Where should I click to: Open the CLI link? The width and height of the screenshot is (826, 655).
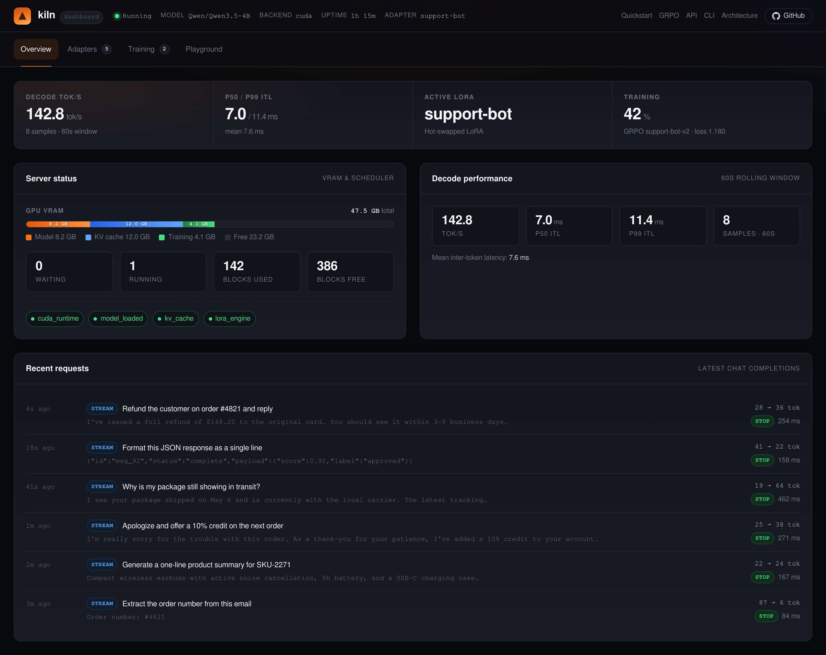point(709,16)
